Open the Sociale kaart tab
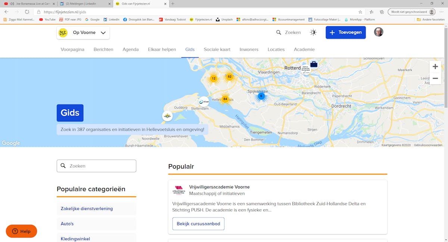 217,50
